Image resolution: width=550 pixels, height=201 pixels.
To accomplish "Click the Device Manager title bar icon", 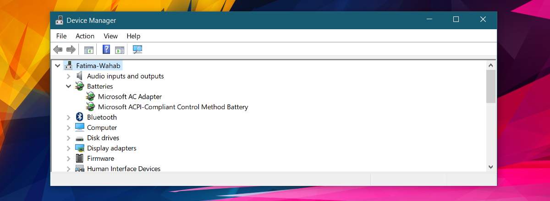I will (59, 20).
